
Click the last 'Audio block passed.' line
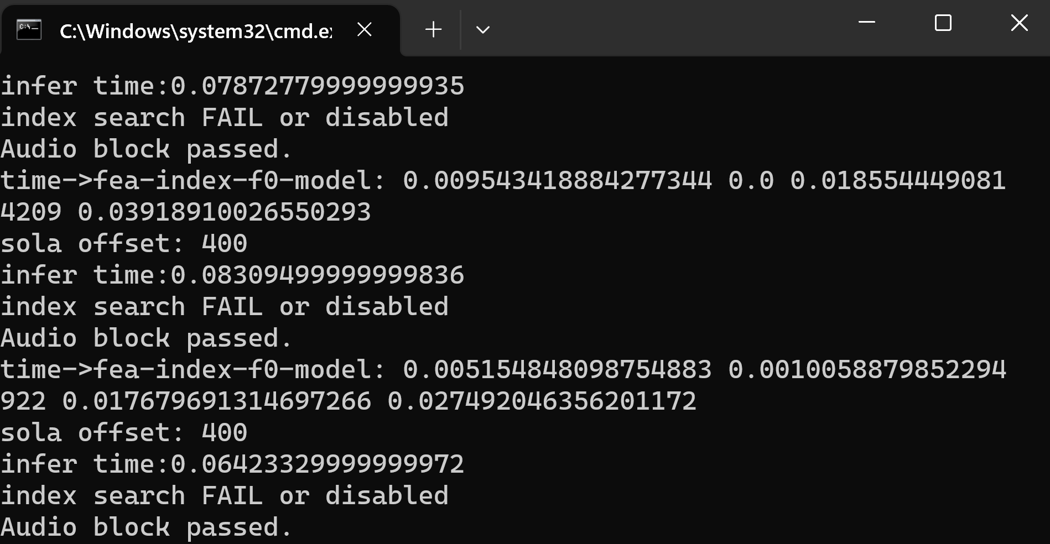(146, 527)
